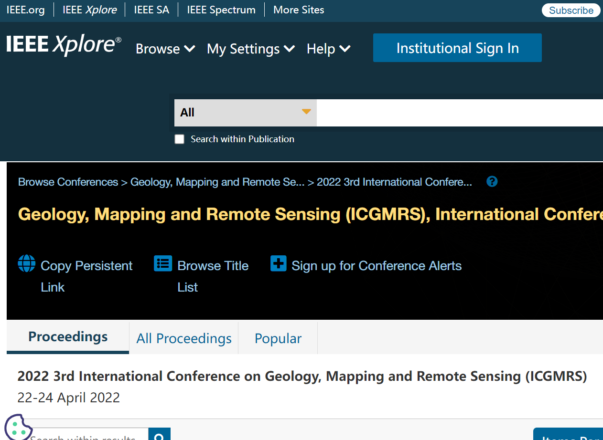
Task: Click the 22-24 April 2022 date text
Action: [68, 398]
